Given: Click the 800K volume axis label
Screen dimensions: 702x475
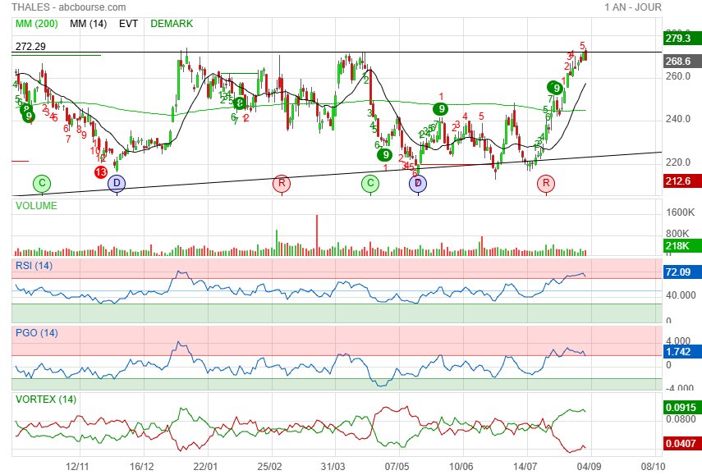Looking at the screenshot, I should coord(677,234).
